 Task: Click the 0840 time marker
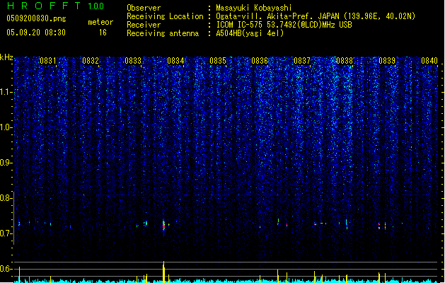(429, 61)
